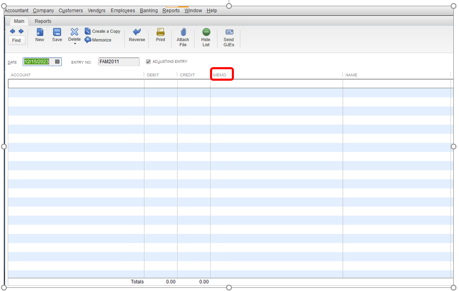Uncheck the Adjusting Entry checkbox
The height and width of the screenshot is (291, 459).
point(148,61)
